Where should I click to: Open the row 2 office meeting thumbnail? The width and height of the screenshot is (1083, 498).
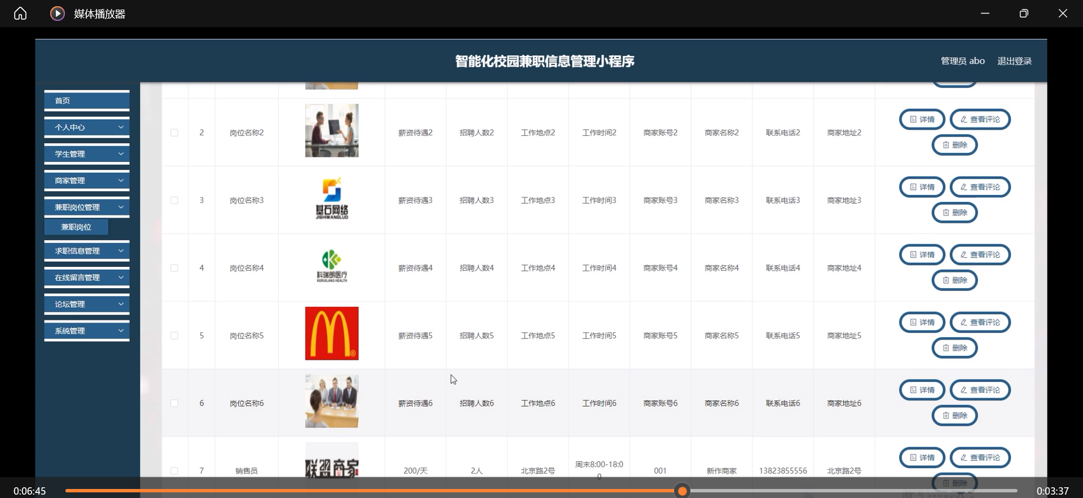332,130
